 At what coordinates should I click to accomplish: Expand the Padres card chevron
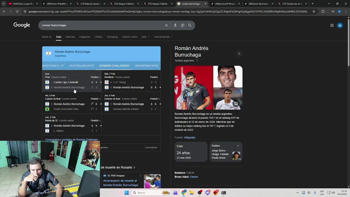point(238,146)
